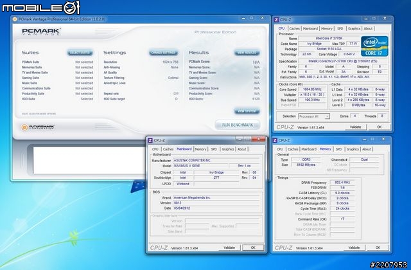The image size is (411, 270).
Task: Click the Z icon in the Mainboard CPU-Z window title
Action: click(x=150, y=140)
